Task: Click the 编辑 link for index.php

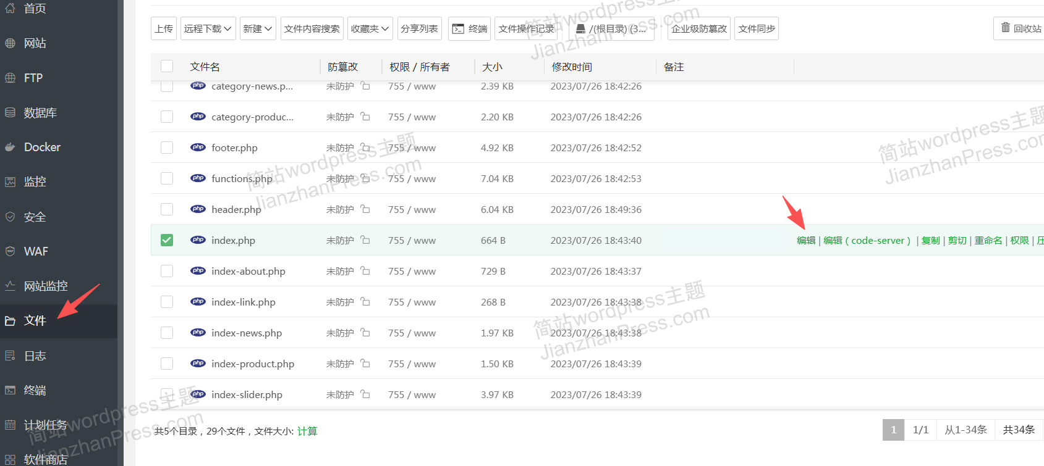Action: (806, 241)
